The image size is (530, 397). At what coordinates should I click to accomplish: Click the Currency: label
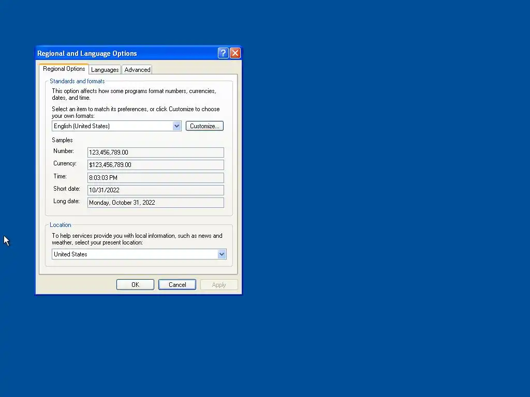coord(65,163)
